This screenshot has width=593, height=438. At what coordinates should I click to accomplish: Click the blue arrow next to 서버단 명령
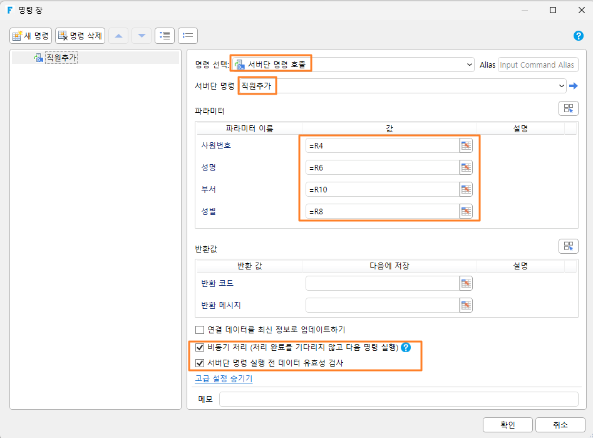click(x=574, y=86)
